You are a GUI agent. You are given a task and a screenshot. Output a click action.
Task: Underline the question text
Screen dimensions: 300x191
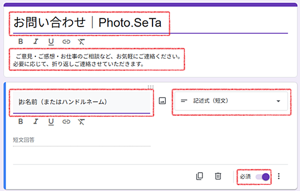[51, 122]
